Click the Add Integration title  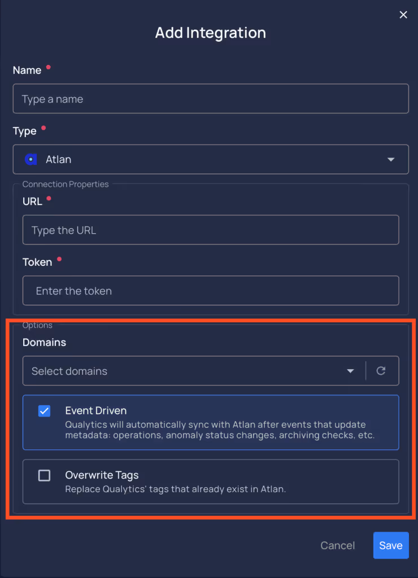pos(210,32)
